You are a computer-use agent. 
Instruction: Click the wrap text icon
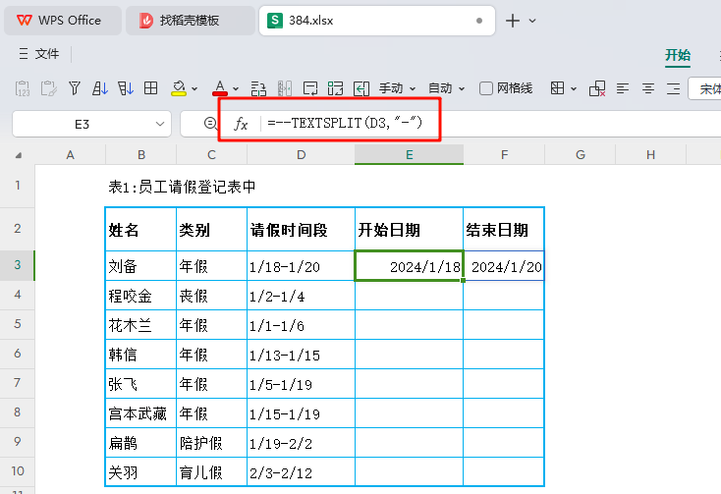[x=310, y=87]
